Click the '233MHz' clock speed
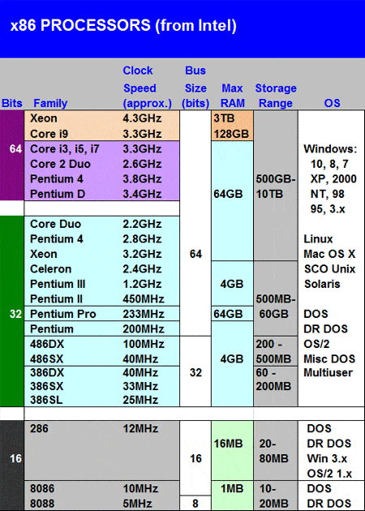 (144, 314)
